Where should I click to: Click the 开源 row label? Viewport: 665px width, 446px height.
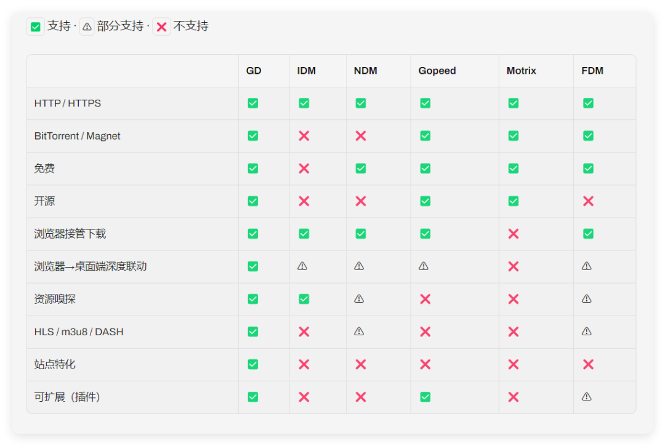point(44,201)
